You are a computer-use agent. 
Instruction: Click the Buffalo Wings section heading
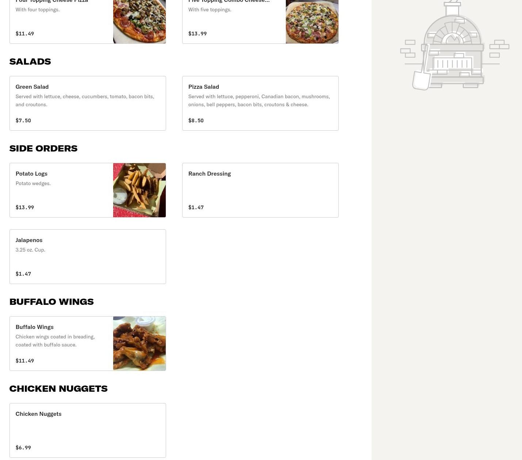(x=51, y=302)
